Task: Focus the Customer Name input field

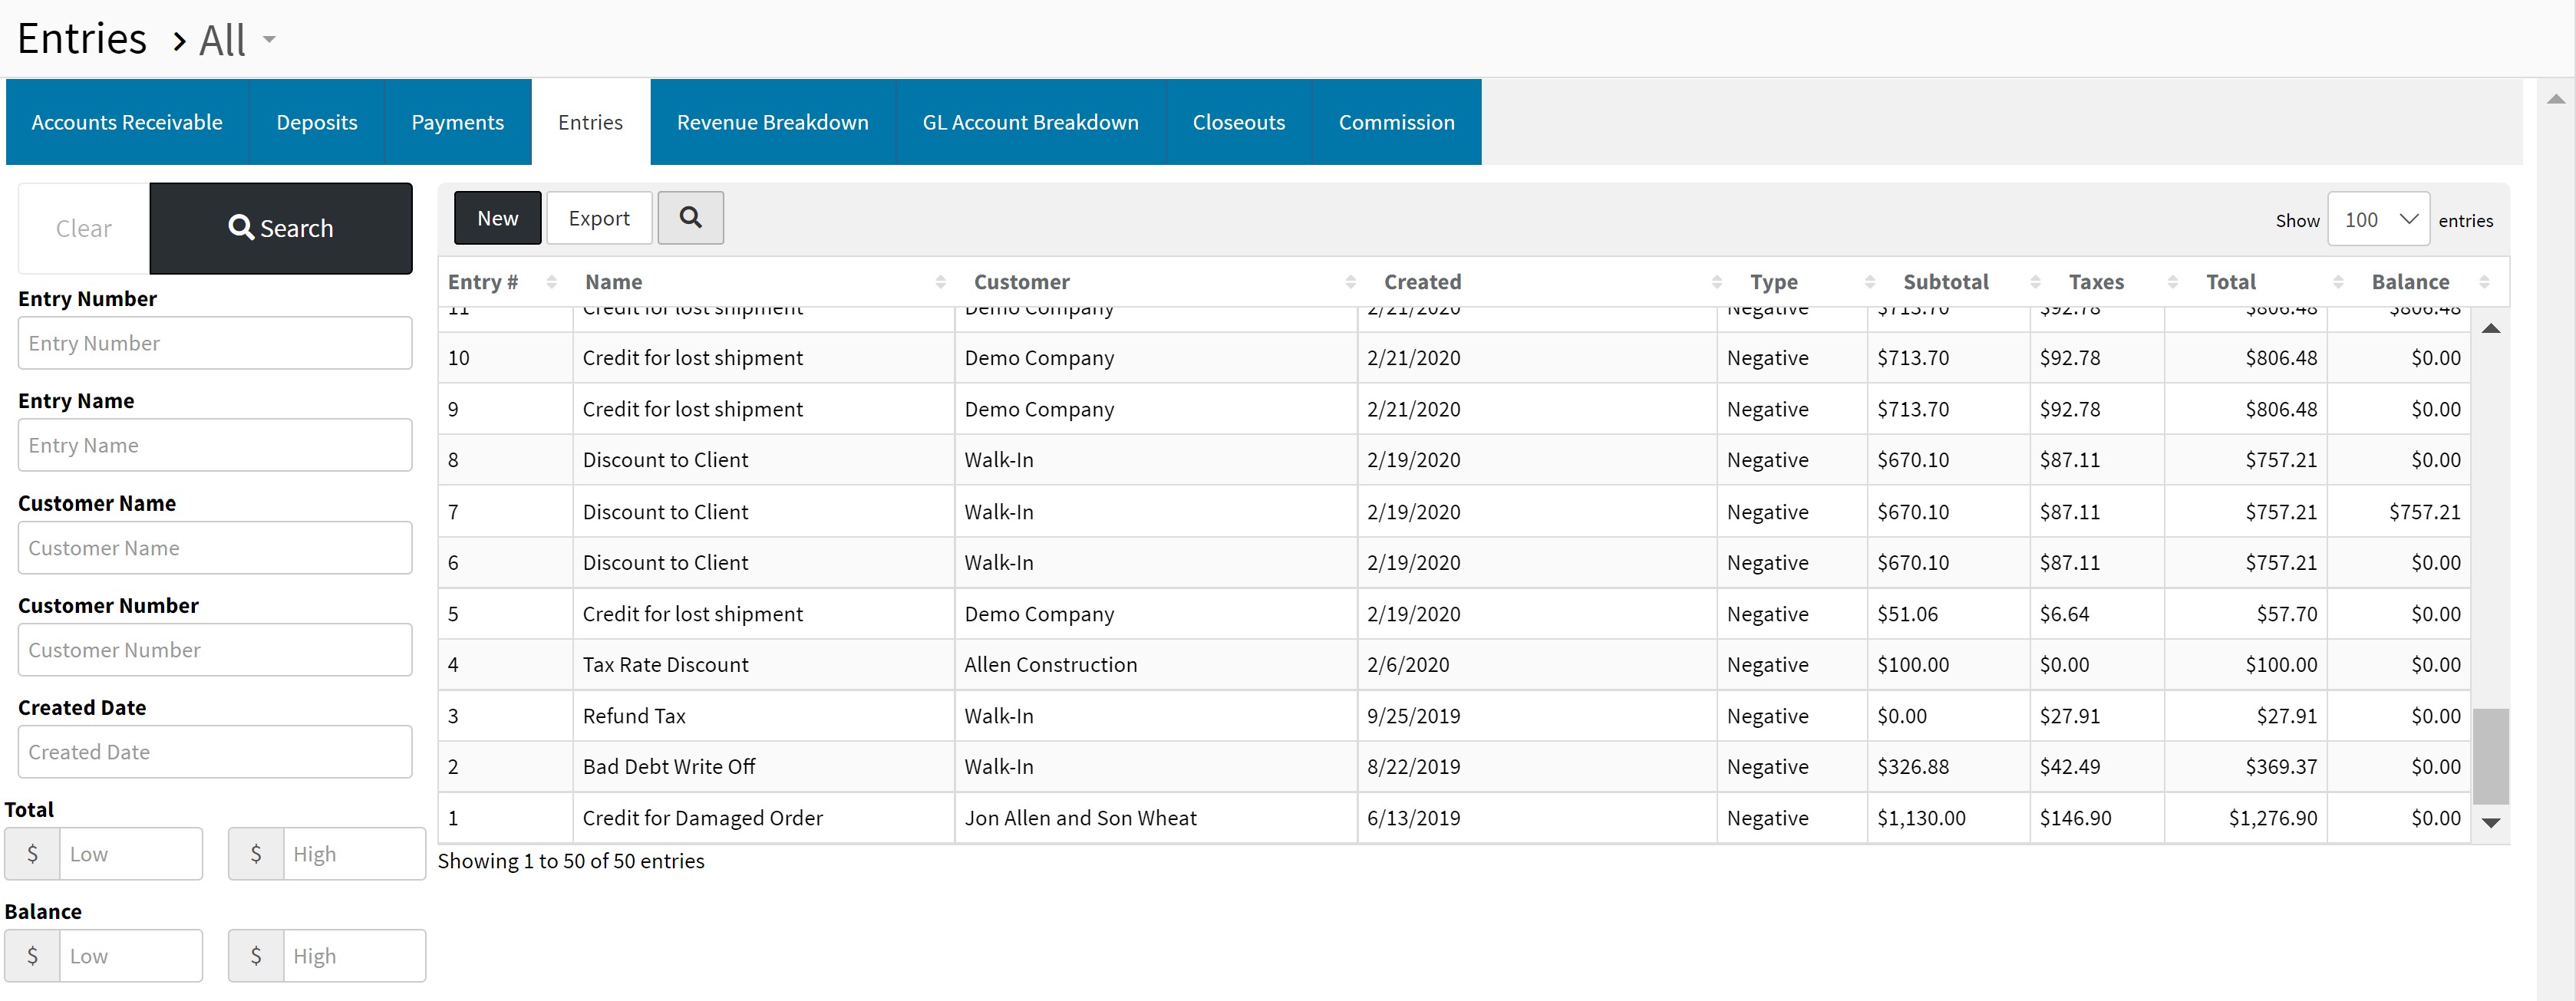Action: tap(215, 548)
